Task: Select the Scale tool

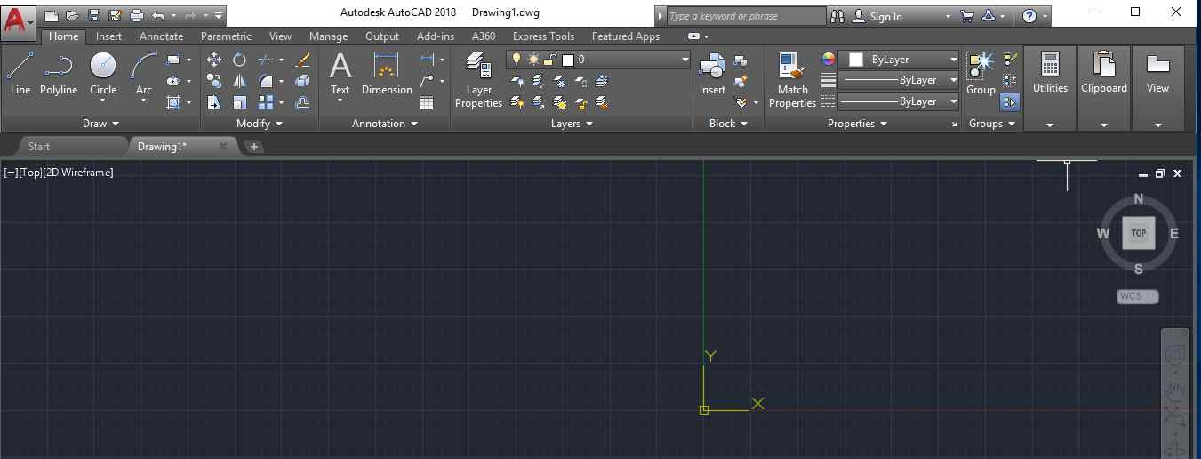Action: [239, 102]
